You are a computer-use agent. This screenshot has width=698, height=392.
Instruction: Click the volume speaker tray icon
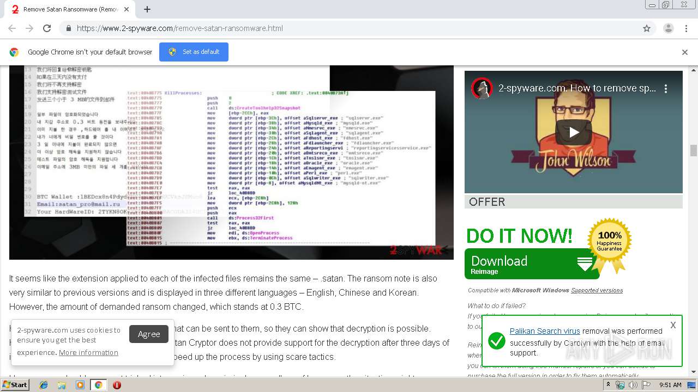pos(633,385)
